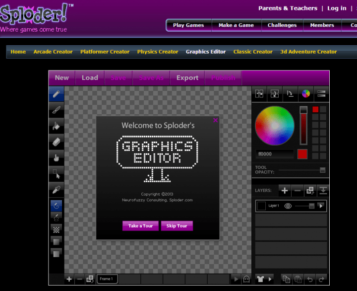Select the Paint Bucket fill tool

click(x=56, y=126)
